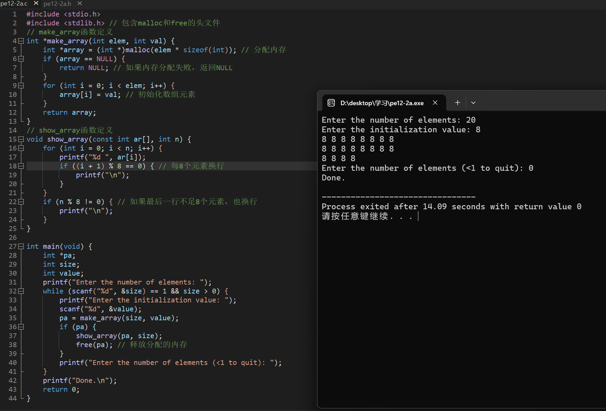Click the '#include <stdlib.h>' directive
Image resolution: width=606 pixels, height=411 pixels.
pos(66,23)
